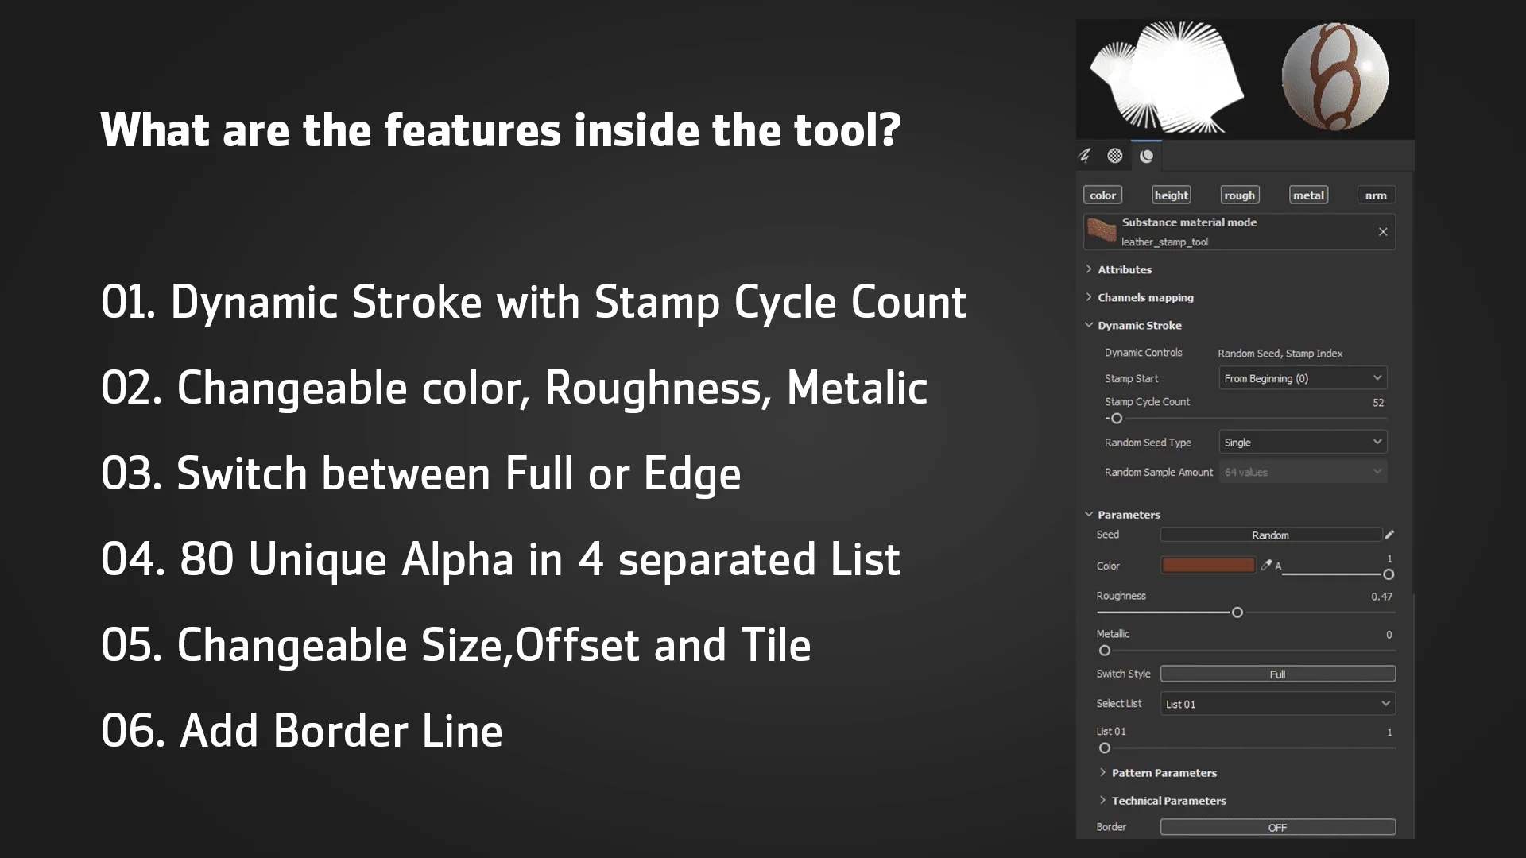1526x858 pixels.
Task: Open the Stamp Start dropdown
Action: (1303, 378)
